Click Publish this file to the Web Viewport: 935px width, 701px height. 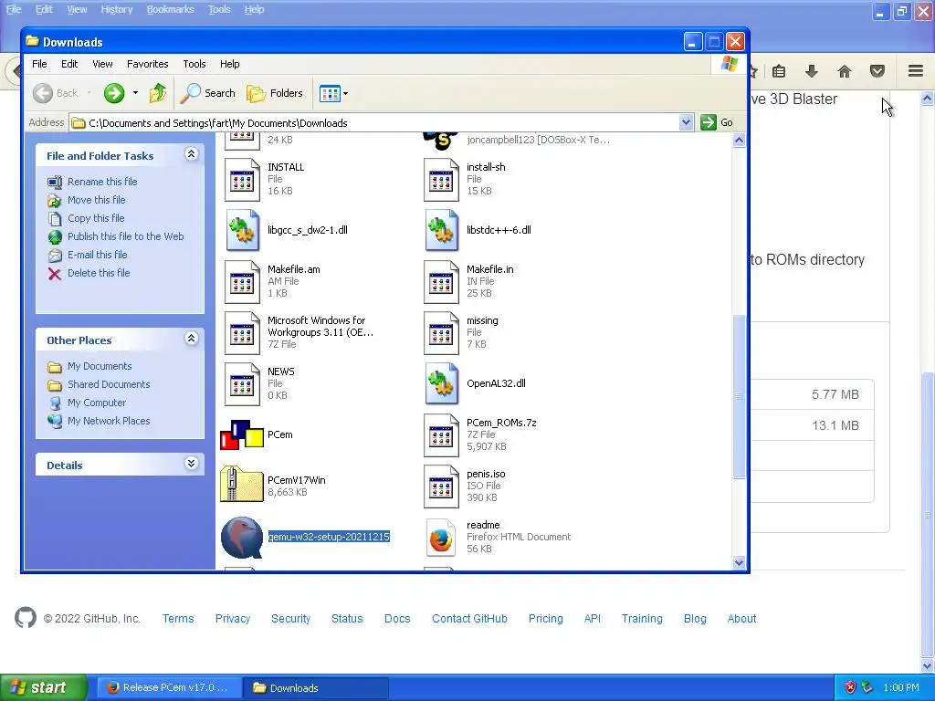coord(125,236)
